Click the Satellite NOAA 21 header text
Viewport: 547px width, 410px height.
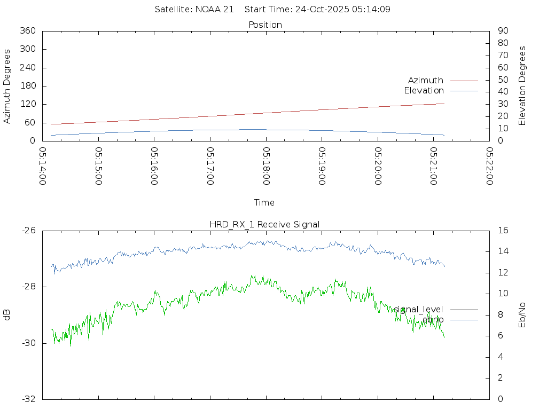(x=194, y=10)
